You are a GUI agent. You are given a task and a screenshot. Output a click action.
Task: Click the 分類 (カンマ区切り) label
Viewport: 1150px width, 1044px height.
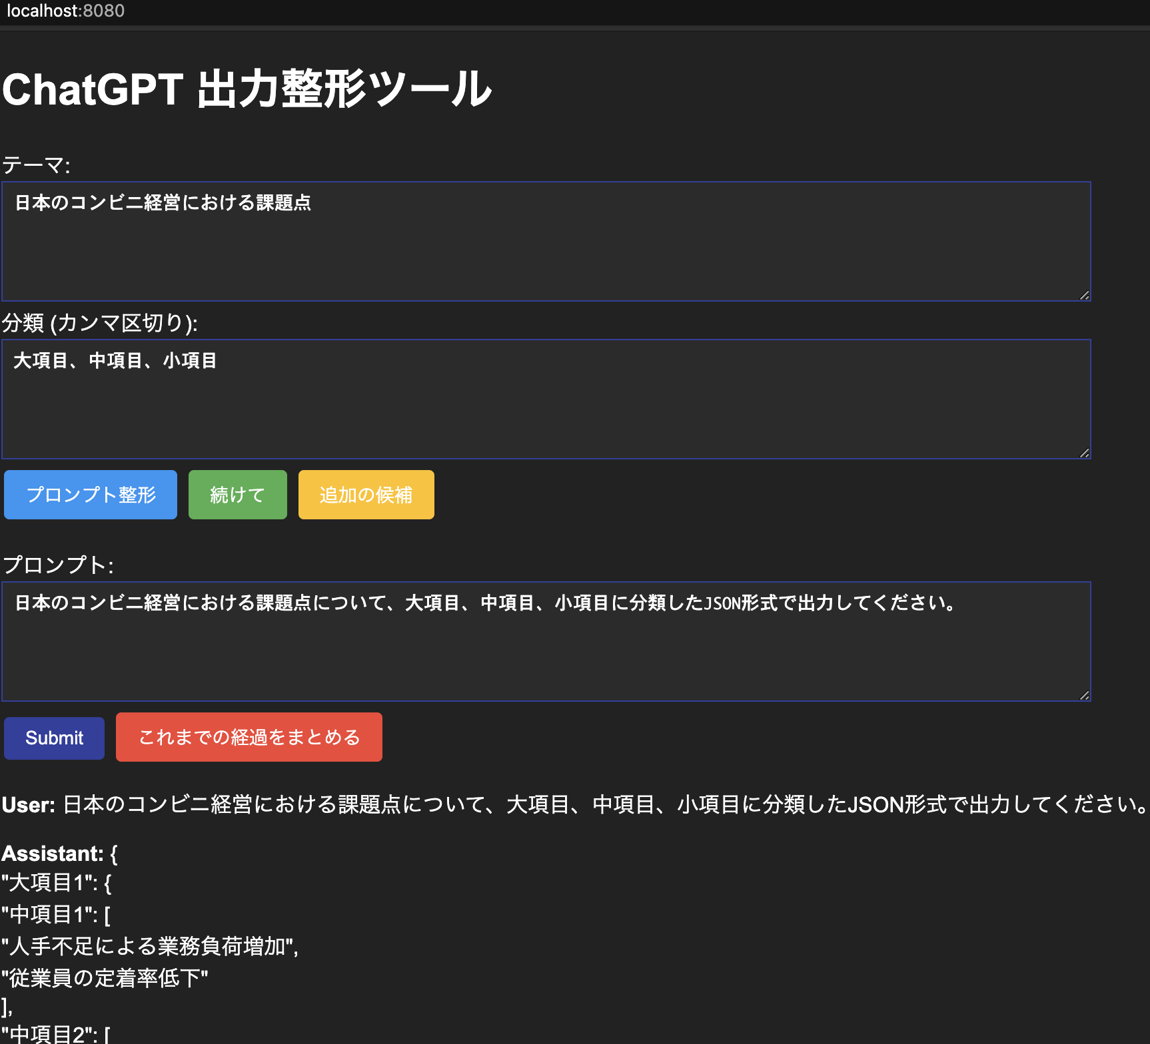[x=100, y=324]
